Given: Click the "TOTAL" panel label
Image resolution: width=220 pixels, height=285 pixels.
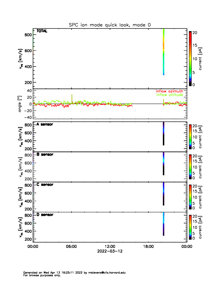Looking at the screenshot, I should point(42,31).
